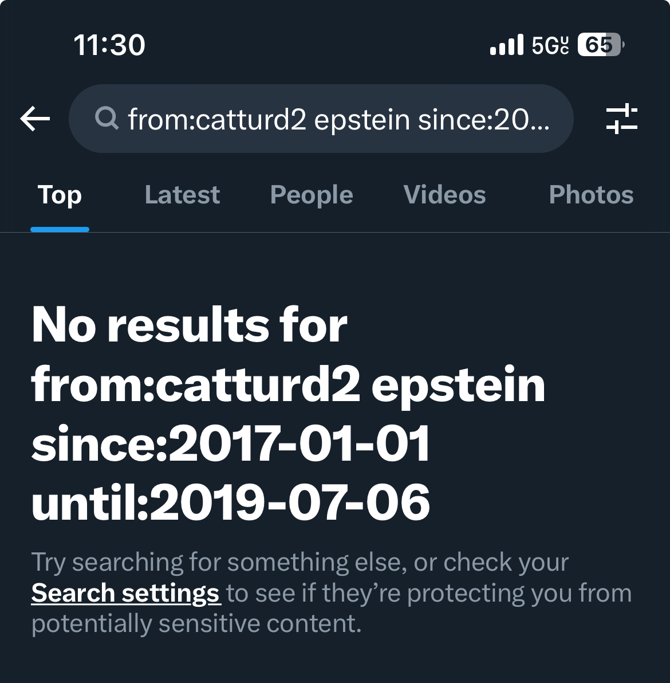670x683 pixels.
Task: Tap the 11:30 clock in status bar
Action: click(109, 45)
